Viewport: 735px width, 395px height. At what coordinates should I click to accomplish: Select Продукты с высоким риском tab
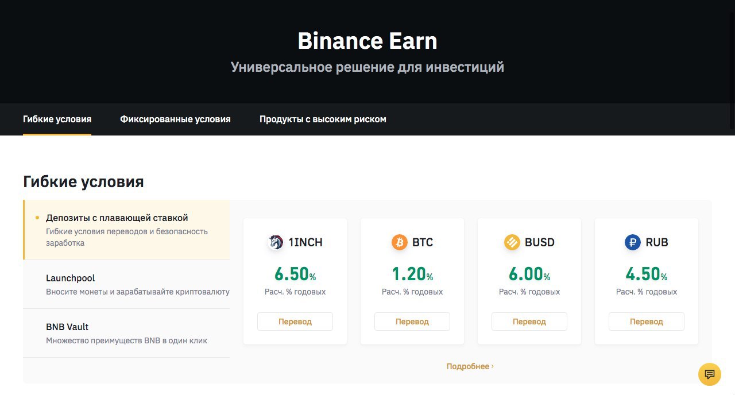[323, 119]
